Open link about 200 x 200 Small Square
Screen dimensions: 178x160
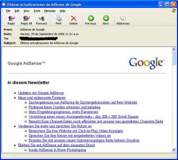84,117
